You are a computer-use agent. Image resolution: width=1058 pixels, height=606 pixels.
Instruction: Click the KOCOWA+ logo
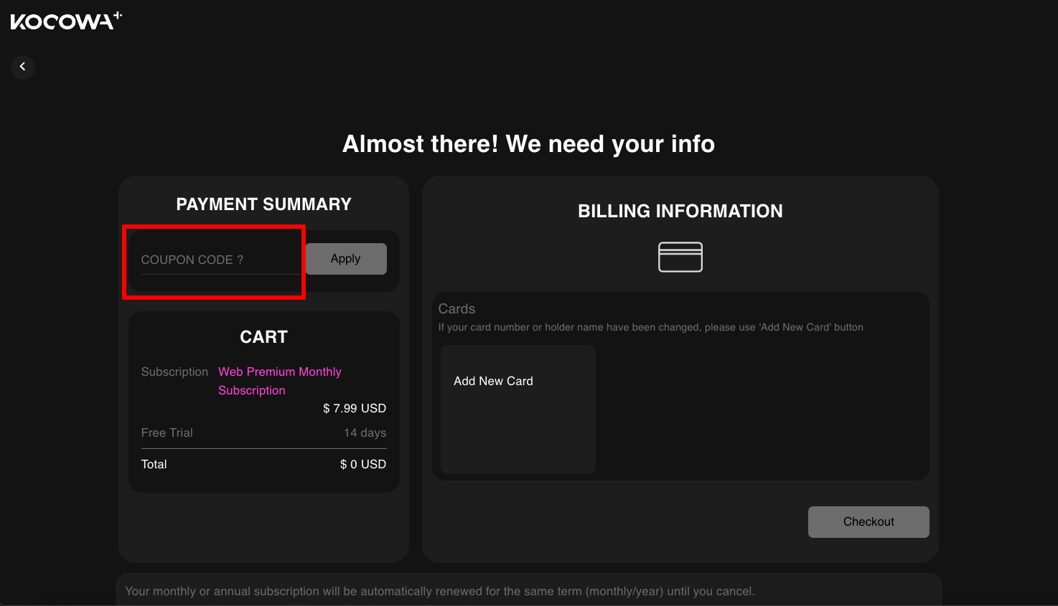[x=66, y=22]
